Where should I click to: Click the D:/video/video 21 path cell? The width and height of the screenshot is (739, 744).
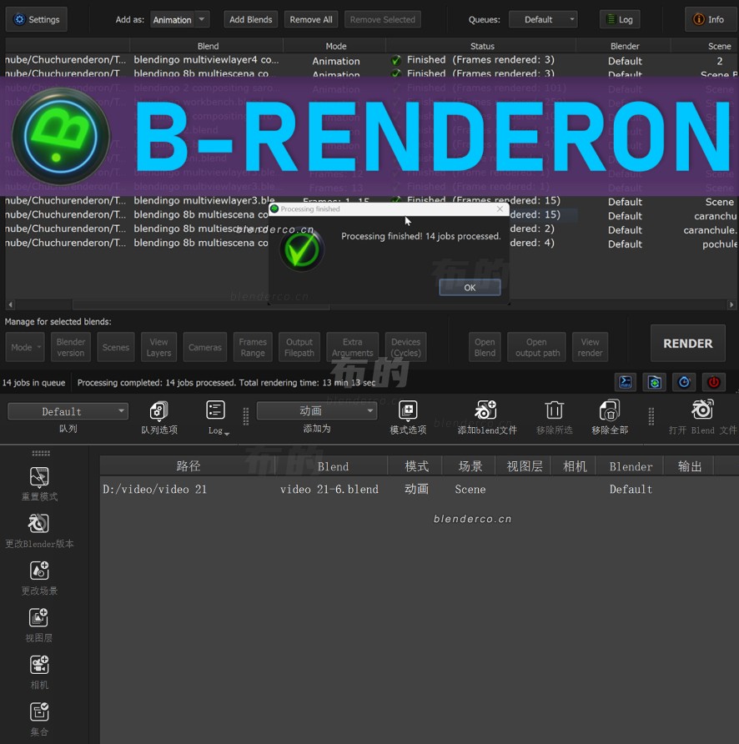pos(155,490)
